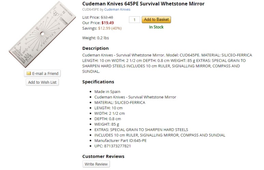Add item to Wish List
This screenshot has width=264, height=170.
pos(42,82)
